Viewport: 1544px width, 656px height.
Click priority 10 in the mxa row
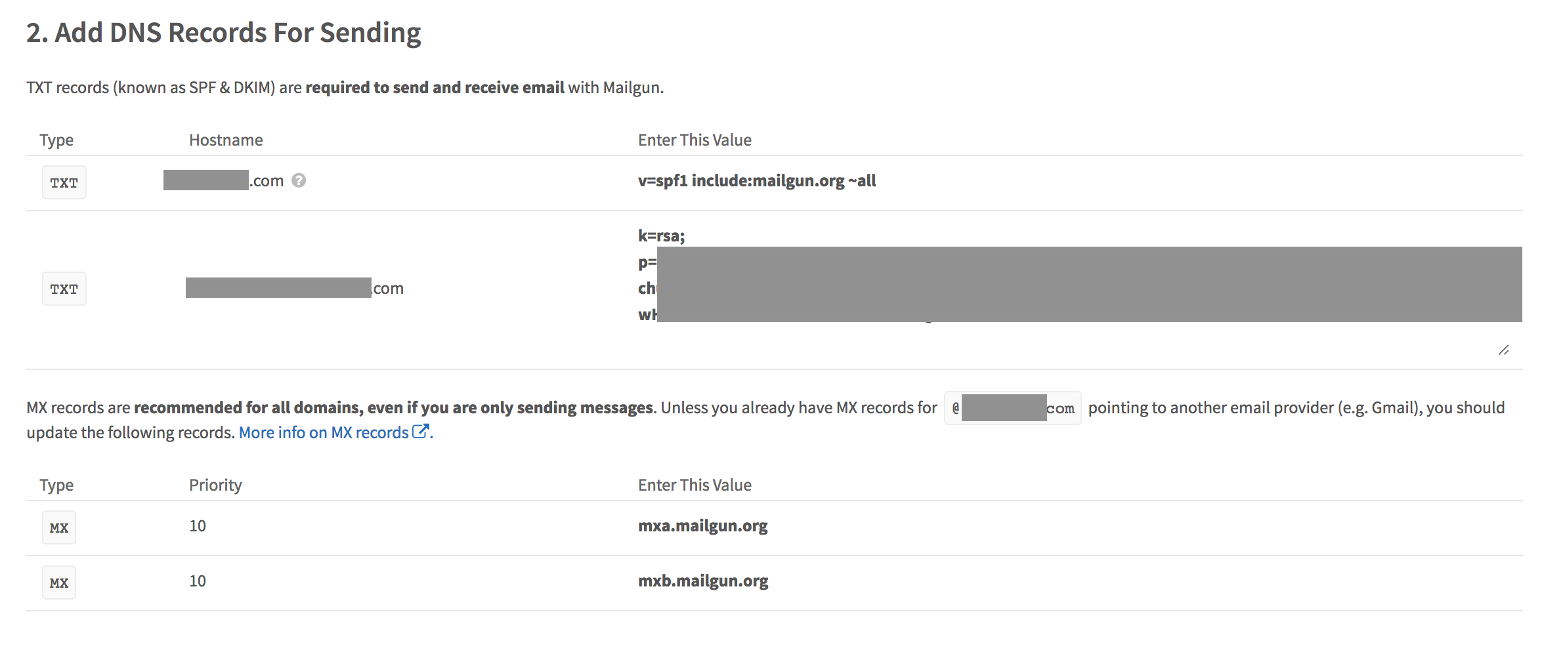pyautogui.click(x=198, y=526)
